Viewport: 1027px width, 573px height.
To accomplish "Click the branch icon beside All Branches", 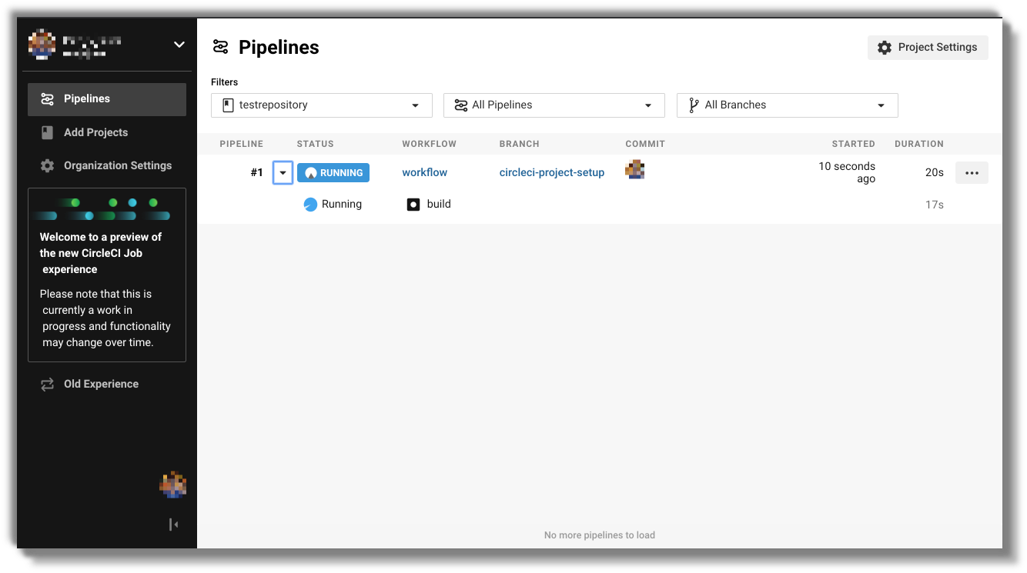I will click(694, 105).
